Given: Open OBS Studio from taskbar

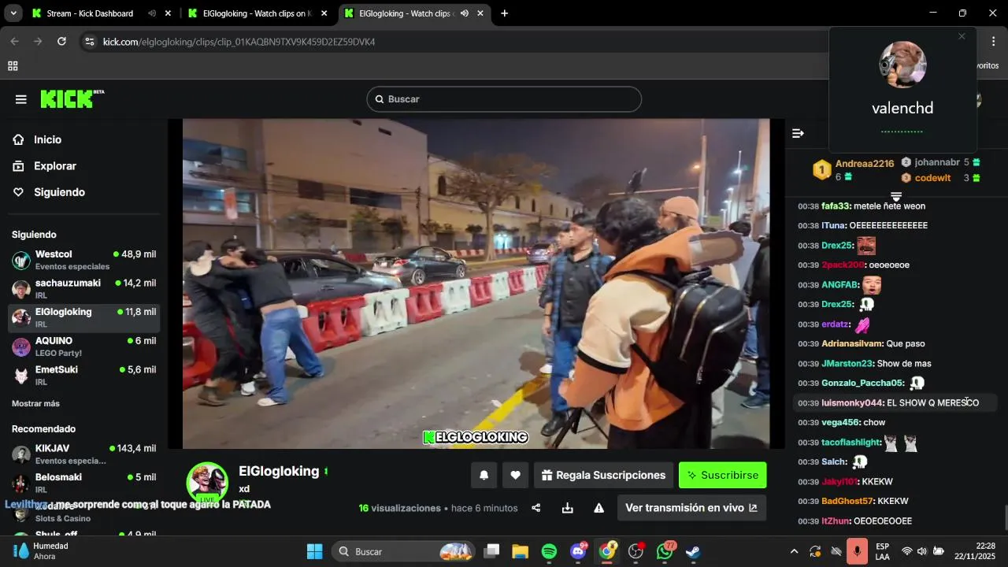Looking at the screenshot, I should pyautogui.click(x=636, y=551).
